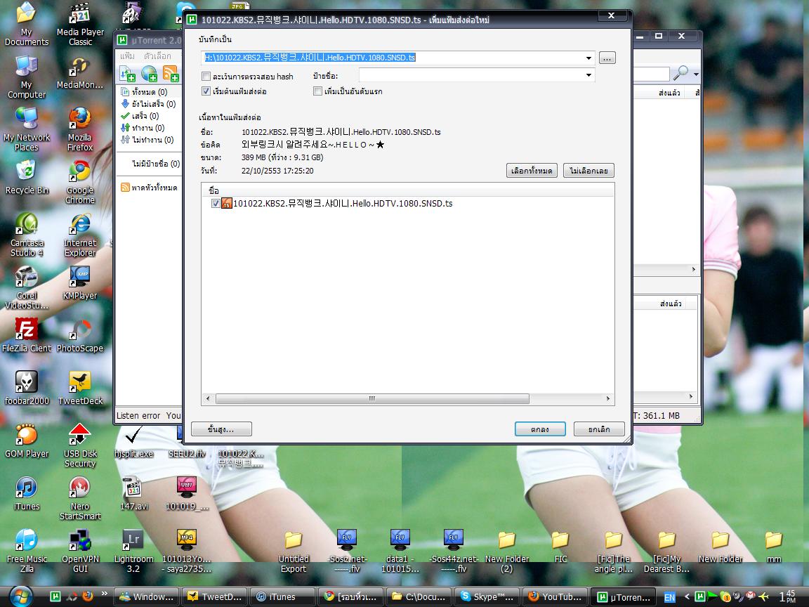The image size is (809, 607).
Task: Click select all files button
Action: coord(532,171)
